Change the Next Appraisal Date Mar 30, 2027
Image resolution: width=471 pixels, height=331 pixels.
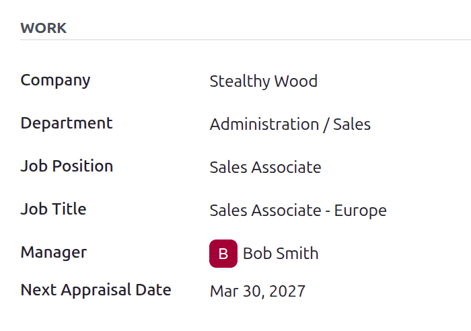pos(258,291)
